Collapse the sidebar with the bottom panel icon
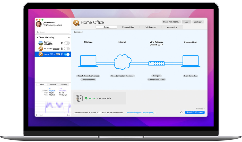This screenshot has width=242, height=142. coord(69,115)
